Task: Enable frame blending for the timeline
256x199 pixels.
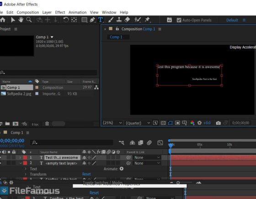Action: [141, 143]
